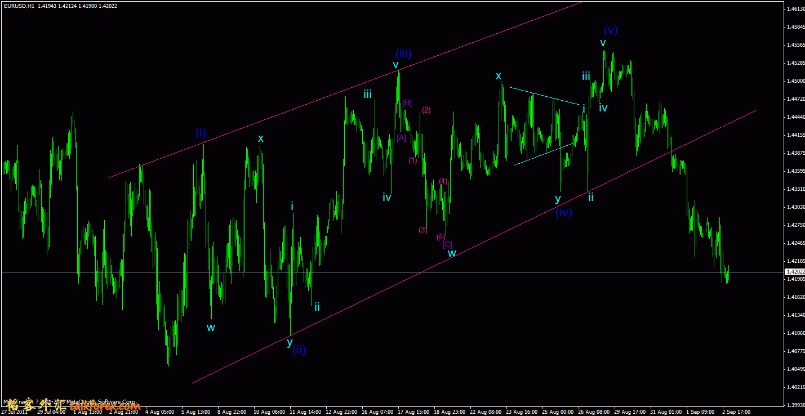
Task: Click price axis label 1.43595
Action: pyautogui.click(x=795, y=171)
